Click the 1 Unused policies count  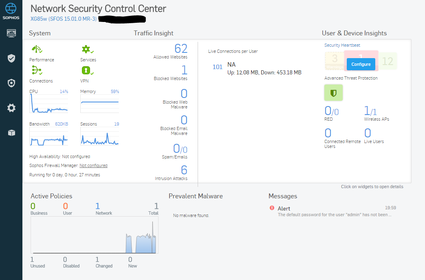click(x=32, y=259)
